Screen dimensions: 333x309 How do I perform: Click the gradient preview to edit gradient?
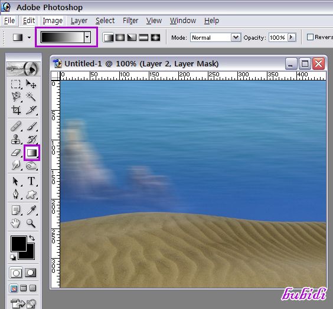(63, 37)
